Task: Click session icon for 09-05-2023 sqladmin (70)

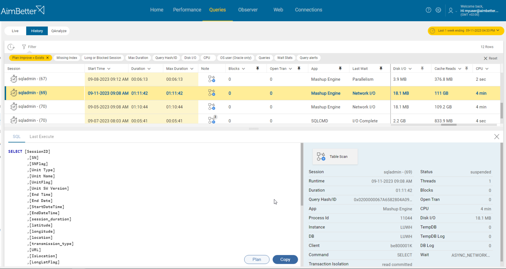Action: 14,107
